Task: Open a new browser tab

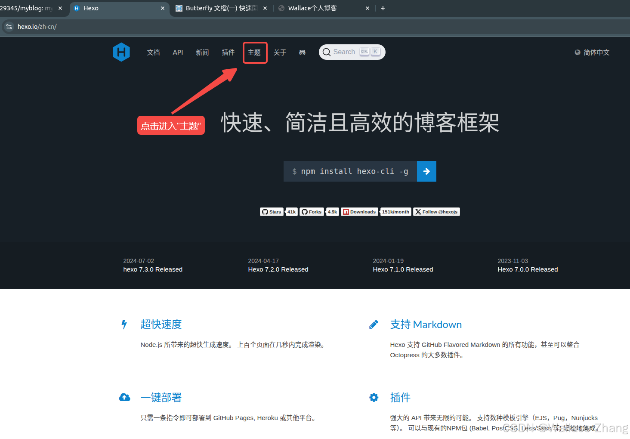Action: [x=383, y=8]
